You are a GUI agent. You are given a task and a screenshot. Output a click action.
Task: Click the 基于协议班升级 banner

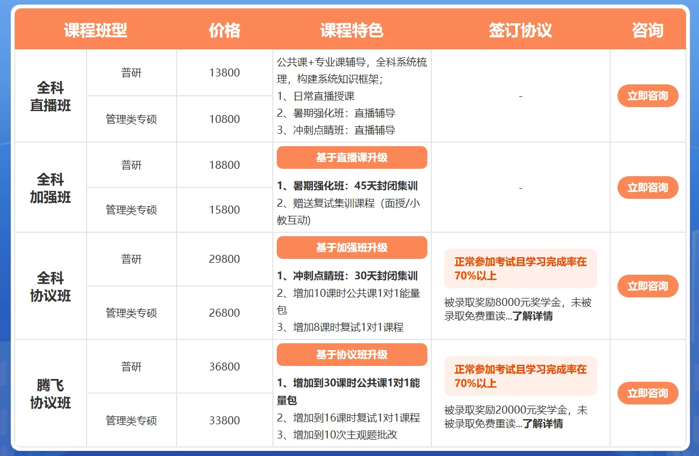click(351, 355)
